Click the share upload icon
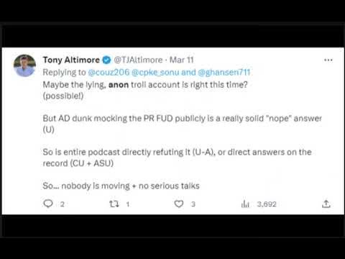Image resolution: width=345 pixels, height=259 pixels. tap(326, 204)
